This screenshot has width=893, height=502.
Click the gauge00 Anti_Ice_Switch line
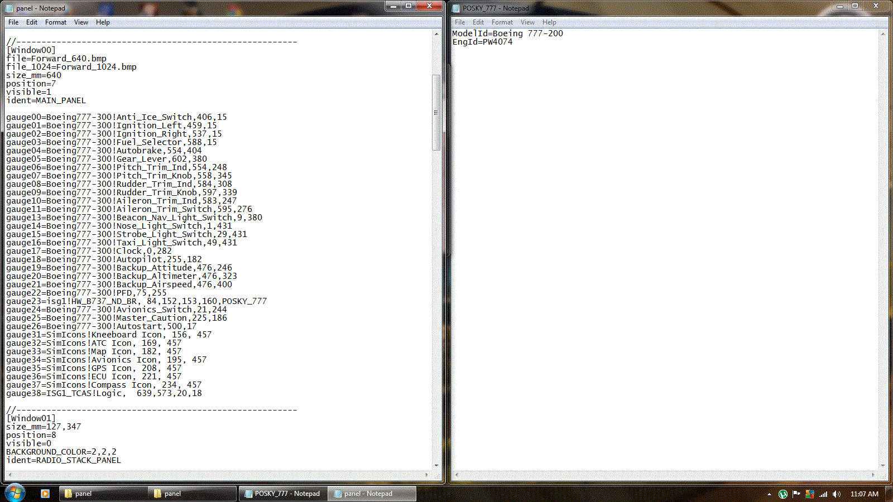pyautogui.click(x=117, y=117)
